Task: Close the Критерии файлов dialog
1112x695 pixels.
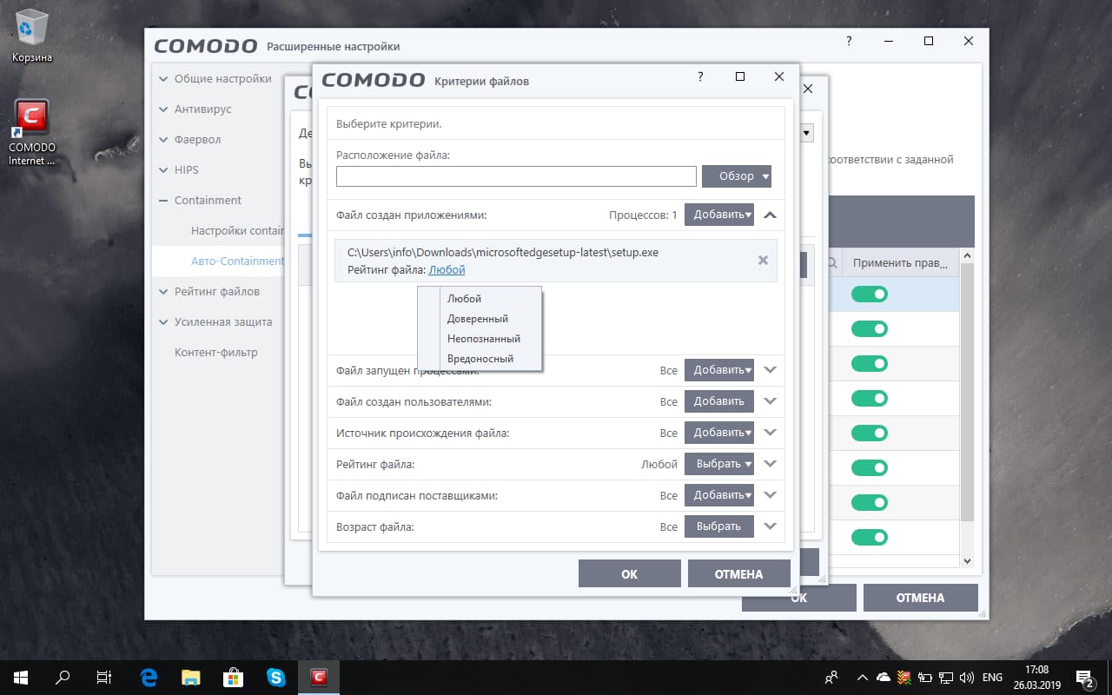Action: tap(779, 76)
